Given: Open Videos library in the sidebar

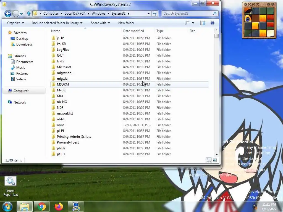Looking at the screenshot, I should (21, 79).
